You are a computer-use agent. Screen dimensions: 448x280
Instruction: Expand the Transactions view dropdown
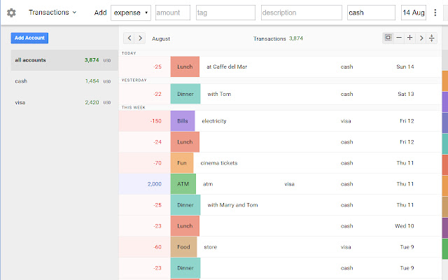[52, 13]
